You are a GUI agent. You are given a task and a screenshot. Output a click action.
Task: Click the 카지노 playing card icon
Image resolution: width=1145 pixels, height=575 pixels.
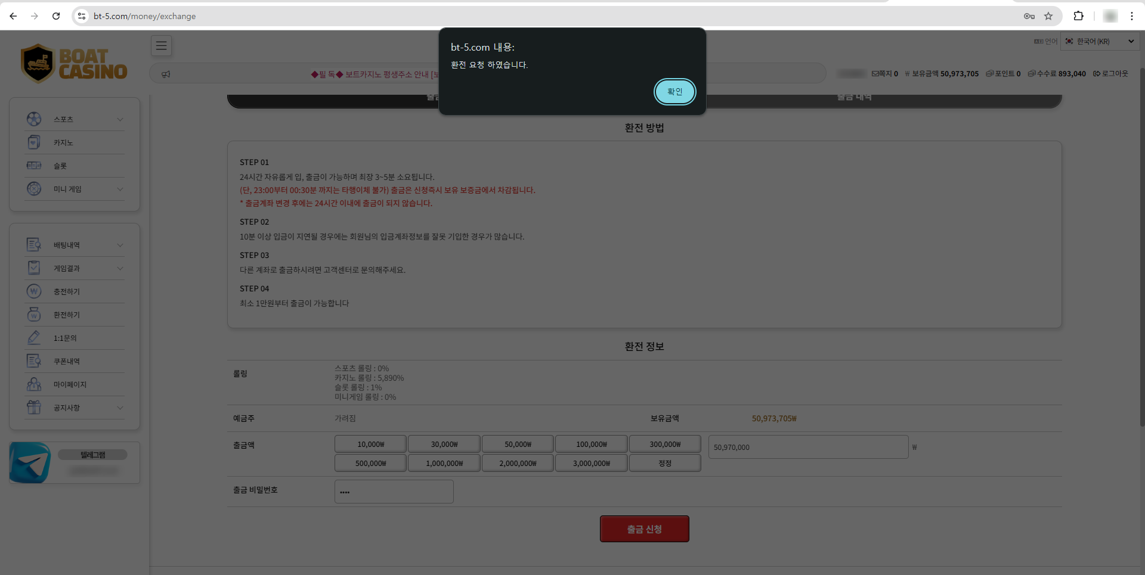pyautogui.click(x=34, y=142)
